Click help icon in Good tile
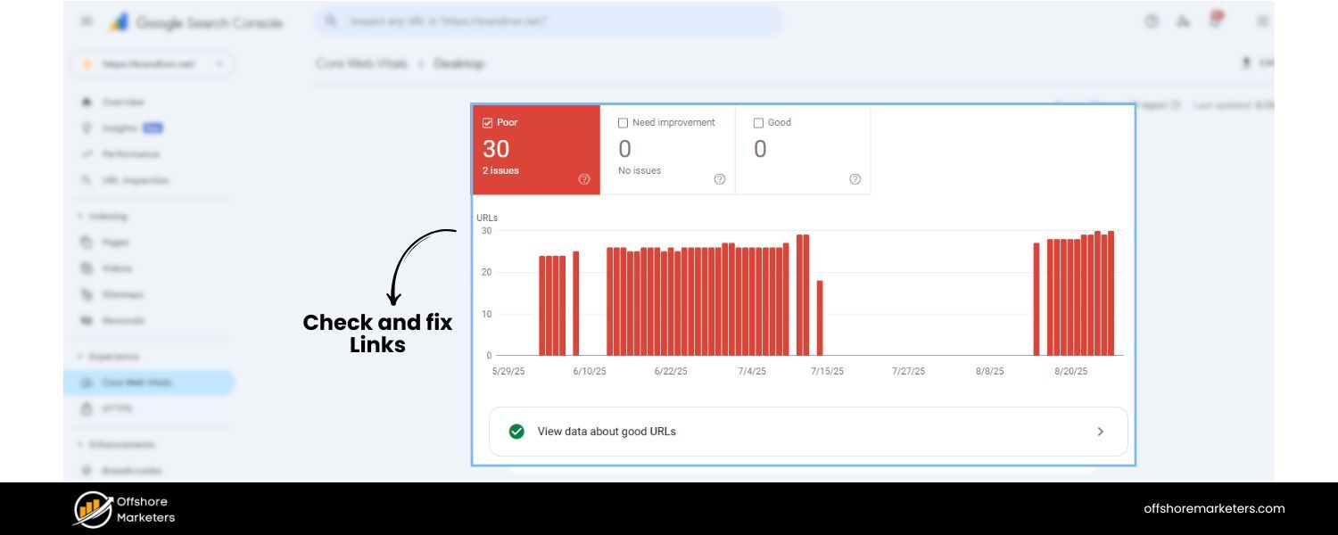The width and height of the screenshot is (1338, 535). [855, 179]
